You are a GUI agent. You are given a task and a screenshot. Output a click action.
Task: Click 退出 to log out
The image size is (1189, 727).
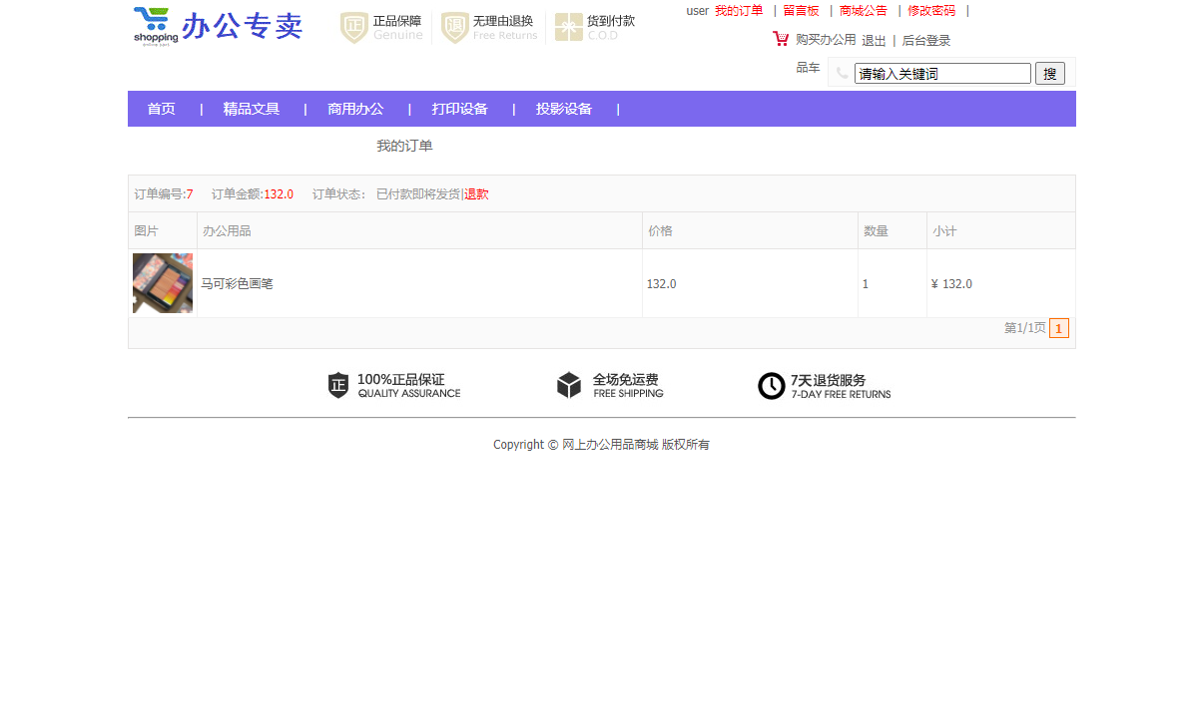coord(874,41)
